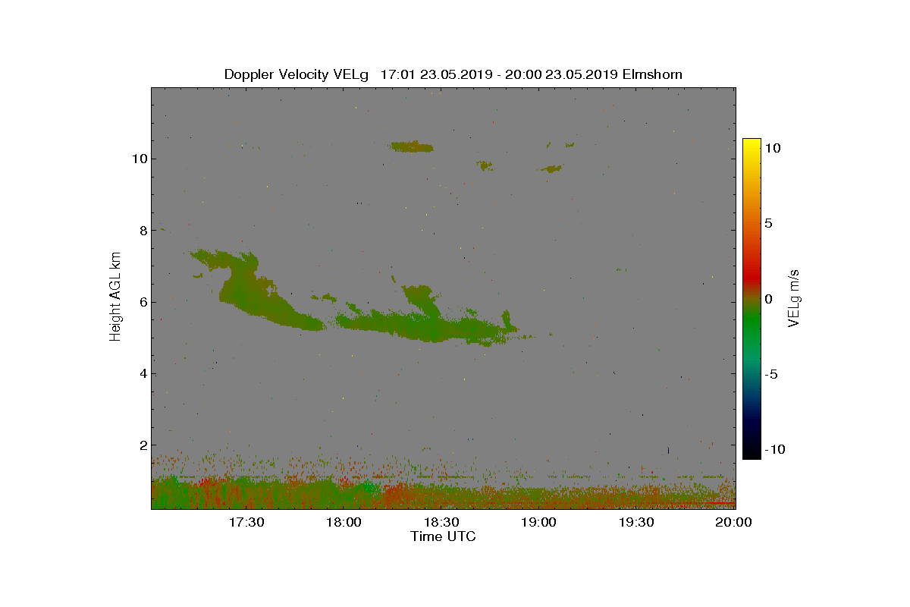Click the height tick label 8
Image resolution: width=910 pixels, height=607 pixels.
143,231
